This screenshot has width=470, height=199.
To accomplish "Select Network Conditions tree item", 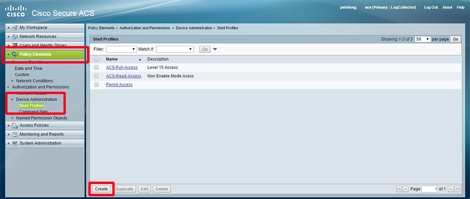I will coord(34,81).
